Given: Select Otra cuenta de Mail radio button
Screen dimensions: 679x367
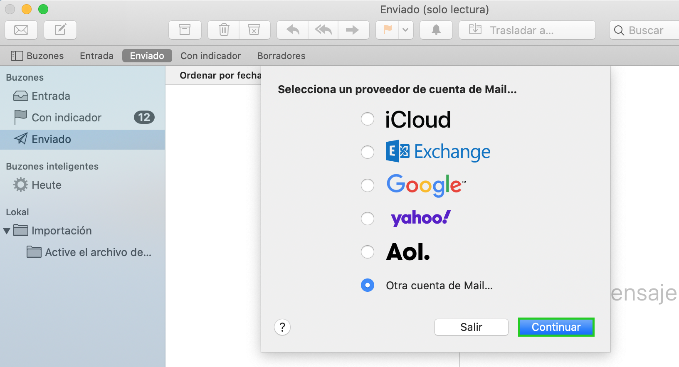Looking at the screenshot, I should coord(368,285).
